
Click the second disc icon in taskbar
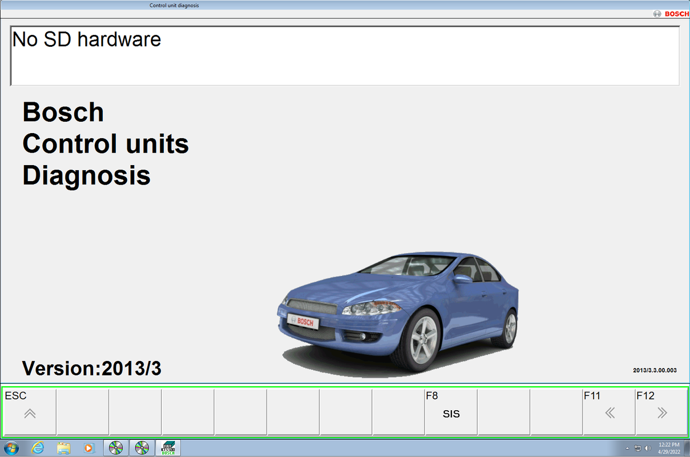point(142,448)
